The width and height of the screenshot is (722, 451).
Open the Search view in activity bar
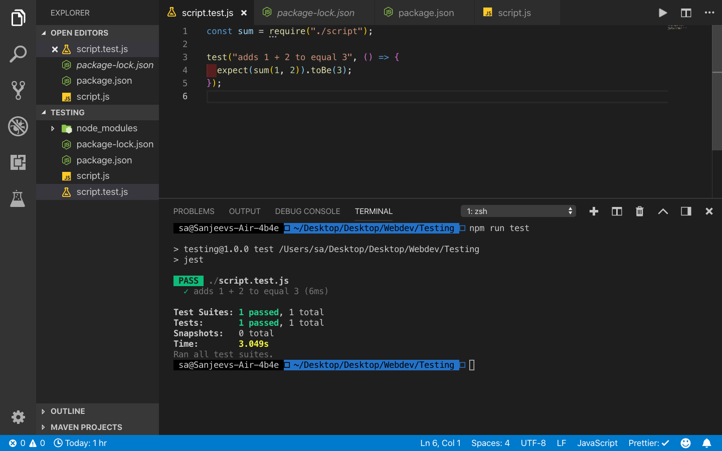(x=18, y=54)
